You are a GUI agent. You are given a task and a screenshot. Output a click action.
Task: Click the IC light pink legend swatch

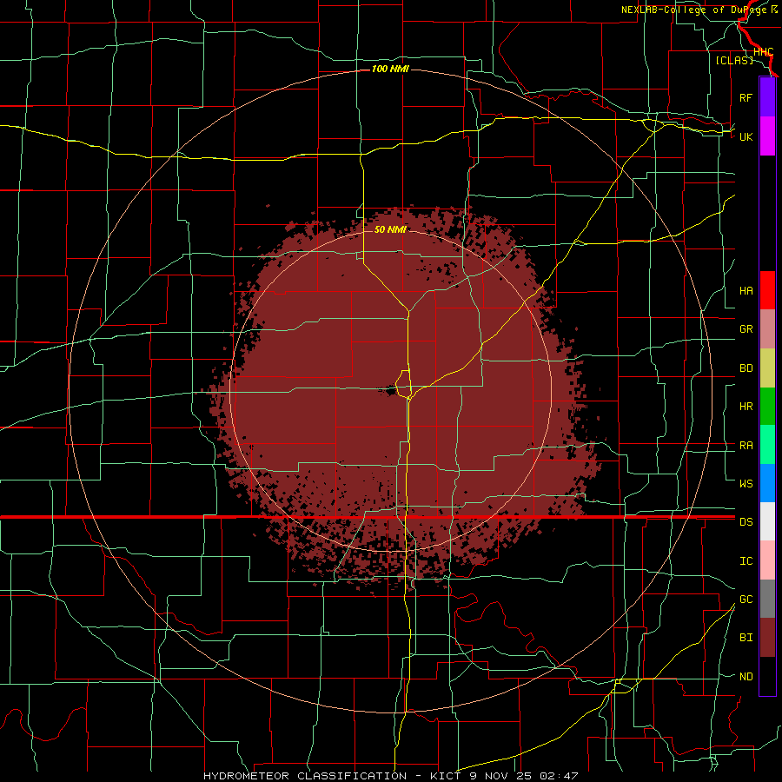click(x=767, y=560)
